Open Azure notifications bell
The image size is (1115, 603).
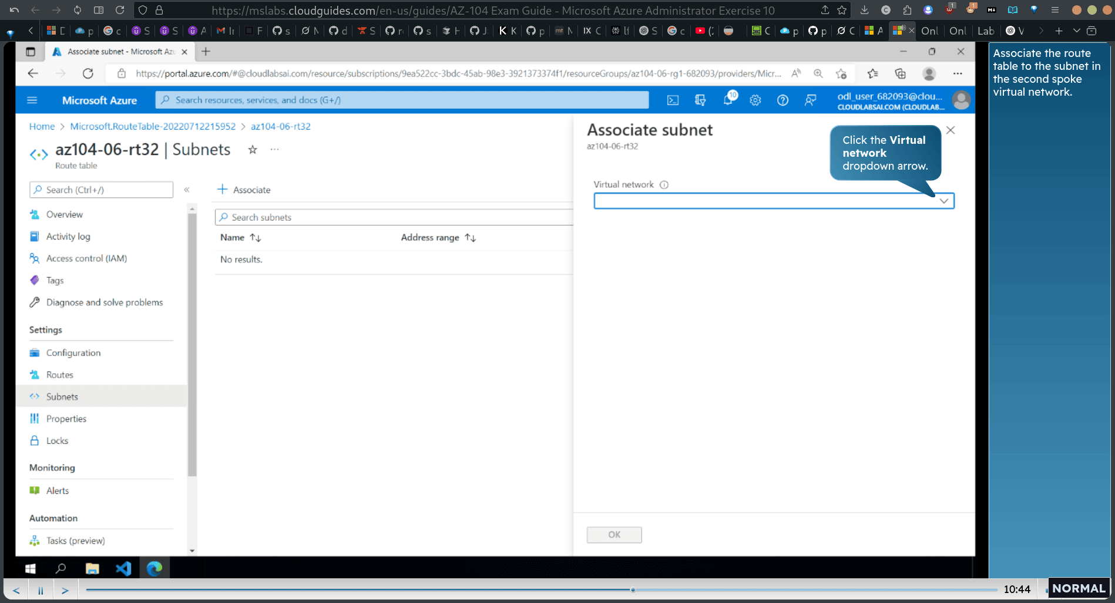click(728, 100)
